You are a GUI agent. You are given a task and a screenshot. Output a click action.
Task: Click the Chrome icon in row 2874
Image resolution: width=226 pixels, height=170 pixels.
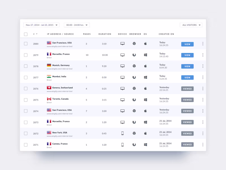(x=134, y=111)
